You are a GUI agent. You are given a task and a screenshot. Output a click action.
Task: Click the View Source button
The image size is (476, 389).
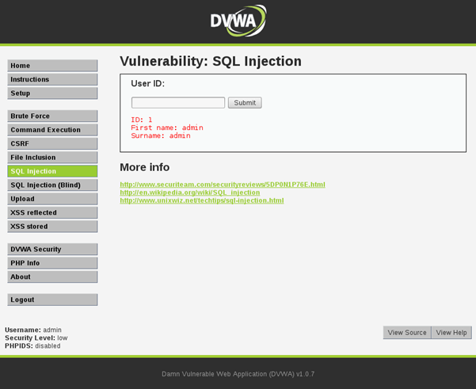pos(407,333)
